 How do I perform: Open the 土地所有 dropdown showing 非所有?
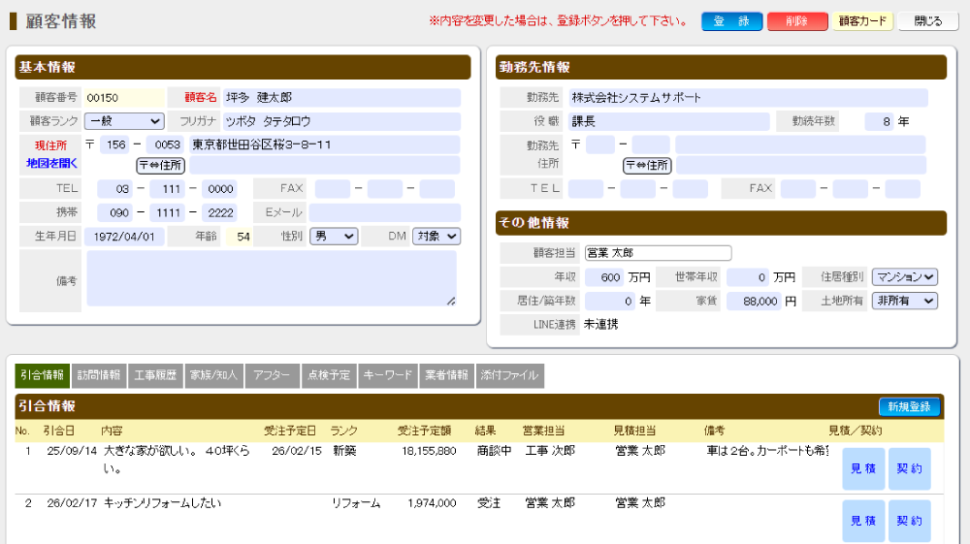click(905, 301)
